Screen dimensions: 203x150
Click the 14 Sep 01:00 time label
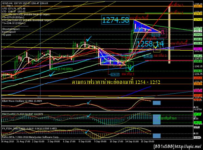(x=132, y=142)
